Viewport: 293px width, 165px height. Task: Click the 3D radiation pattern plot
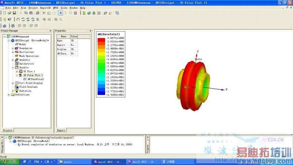click(193, 86)
